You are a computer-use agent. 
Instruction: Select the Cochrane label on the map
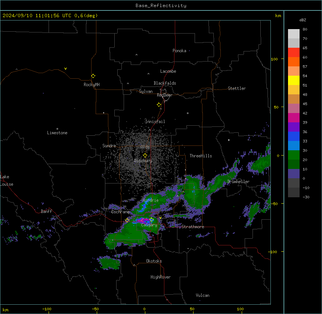pyautogui.click(x=120, y=212)
